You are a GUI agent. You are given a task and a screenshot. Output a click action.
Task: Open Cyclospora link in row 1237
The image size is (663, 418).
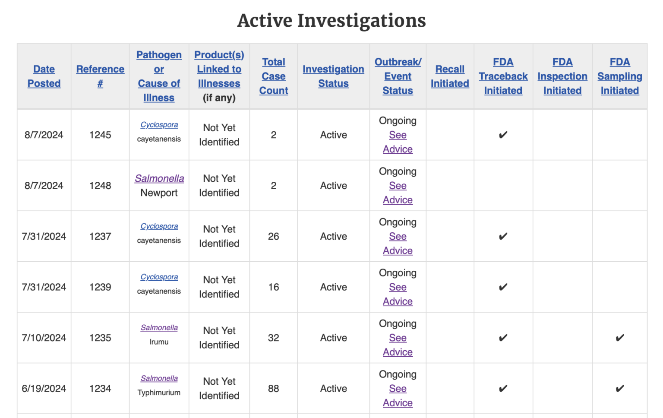[159, 226]
